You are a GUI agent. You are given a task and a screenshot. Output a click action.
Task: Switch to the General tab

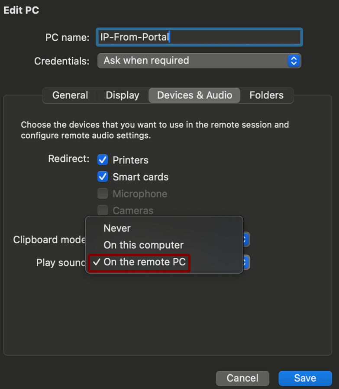[x=70, y=95]
